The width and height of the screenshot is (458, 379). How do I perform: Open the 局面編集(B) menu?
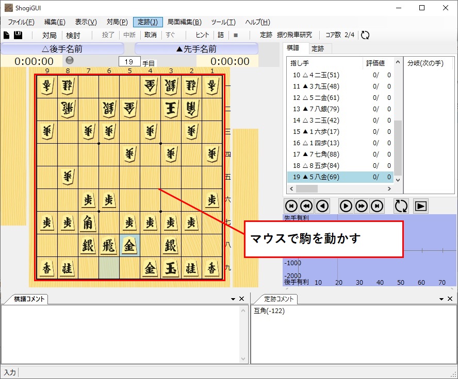point(184,22)
